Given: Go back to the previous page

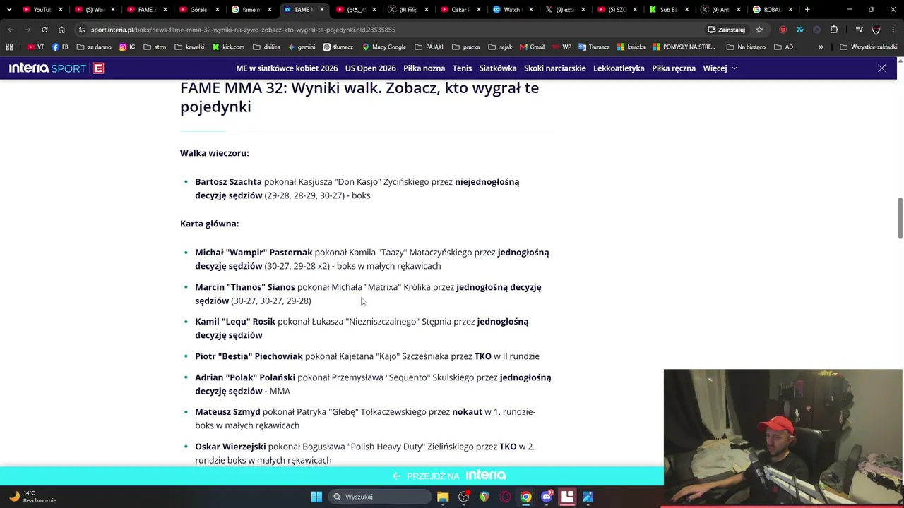Looking at the screenshot, I should (11, 30).
